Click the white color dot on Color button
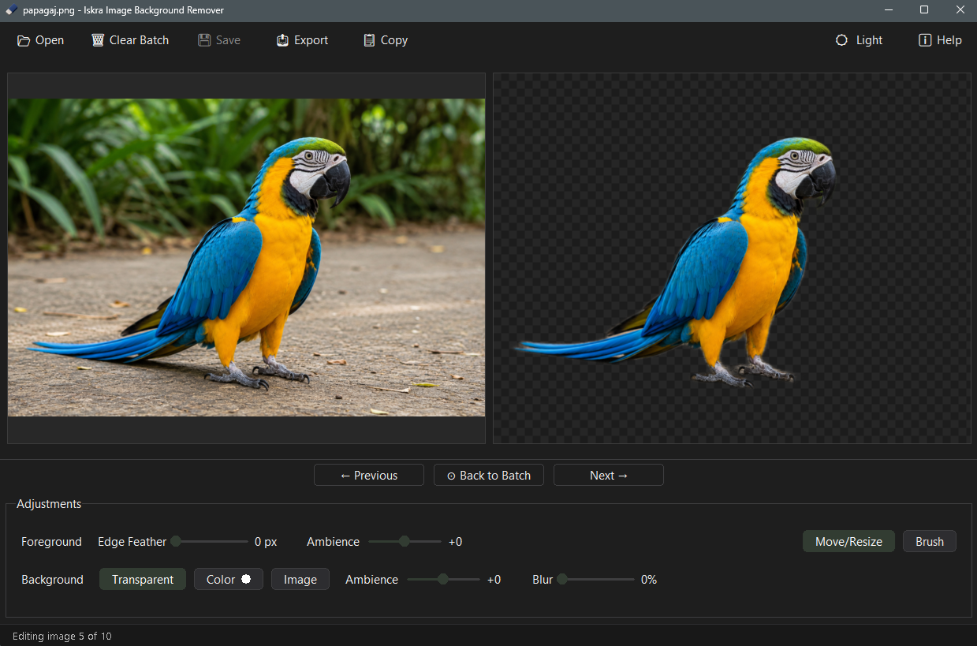The height and width of the screenshot is (646, 977). coord(246,579)
